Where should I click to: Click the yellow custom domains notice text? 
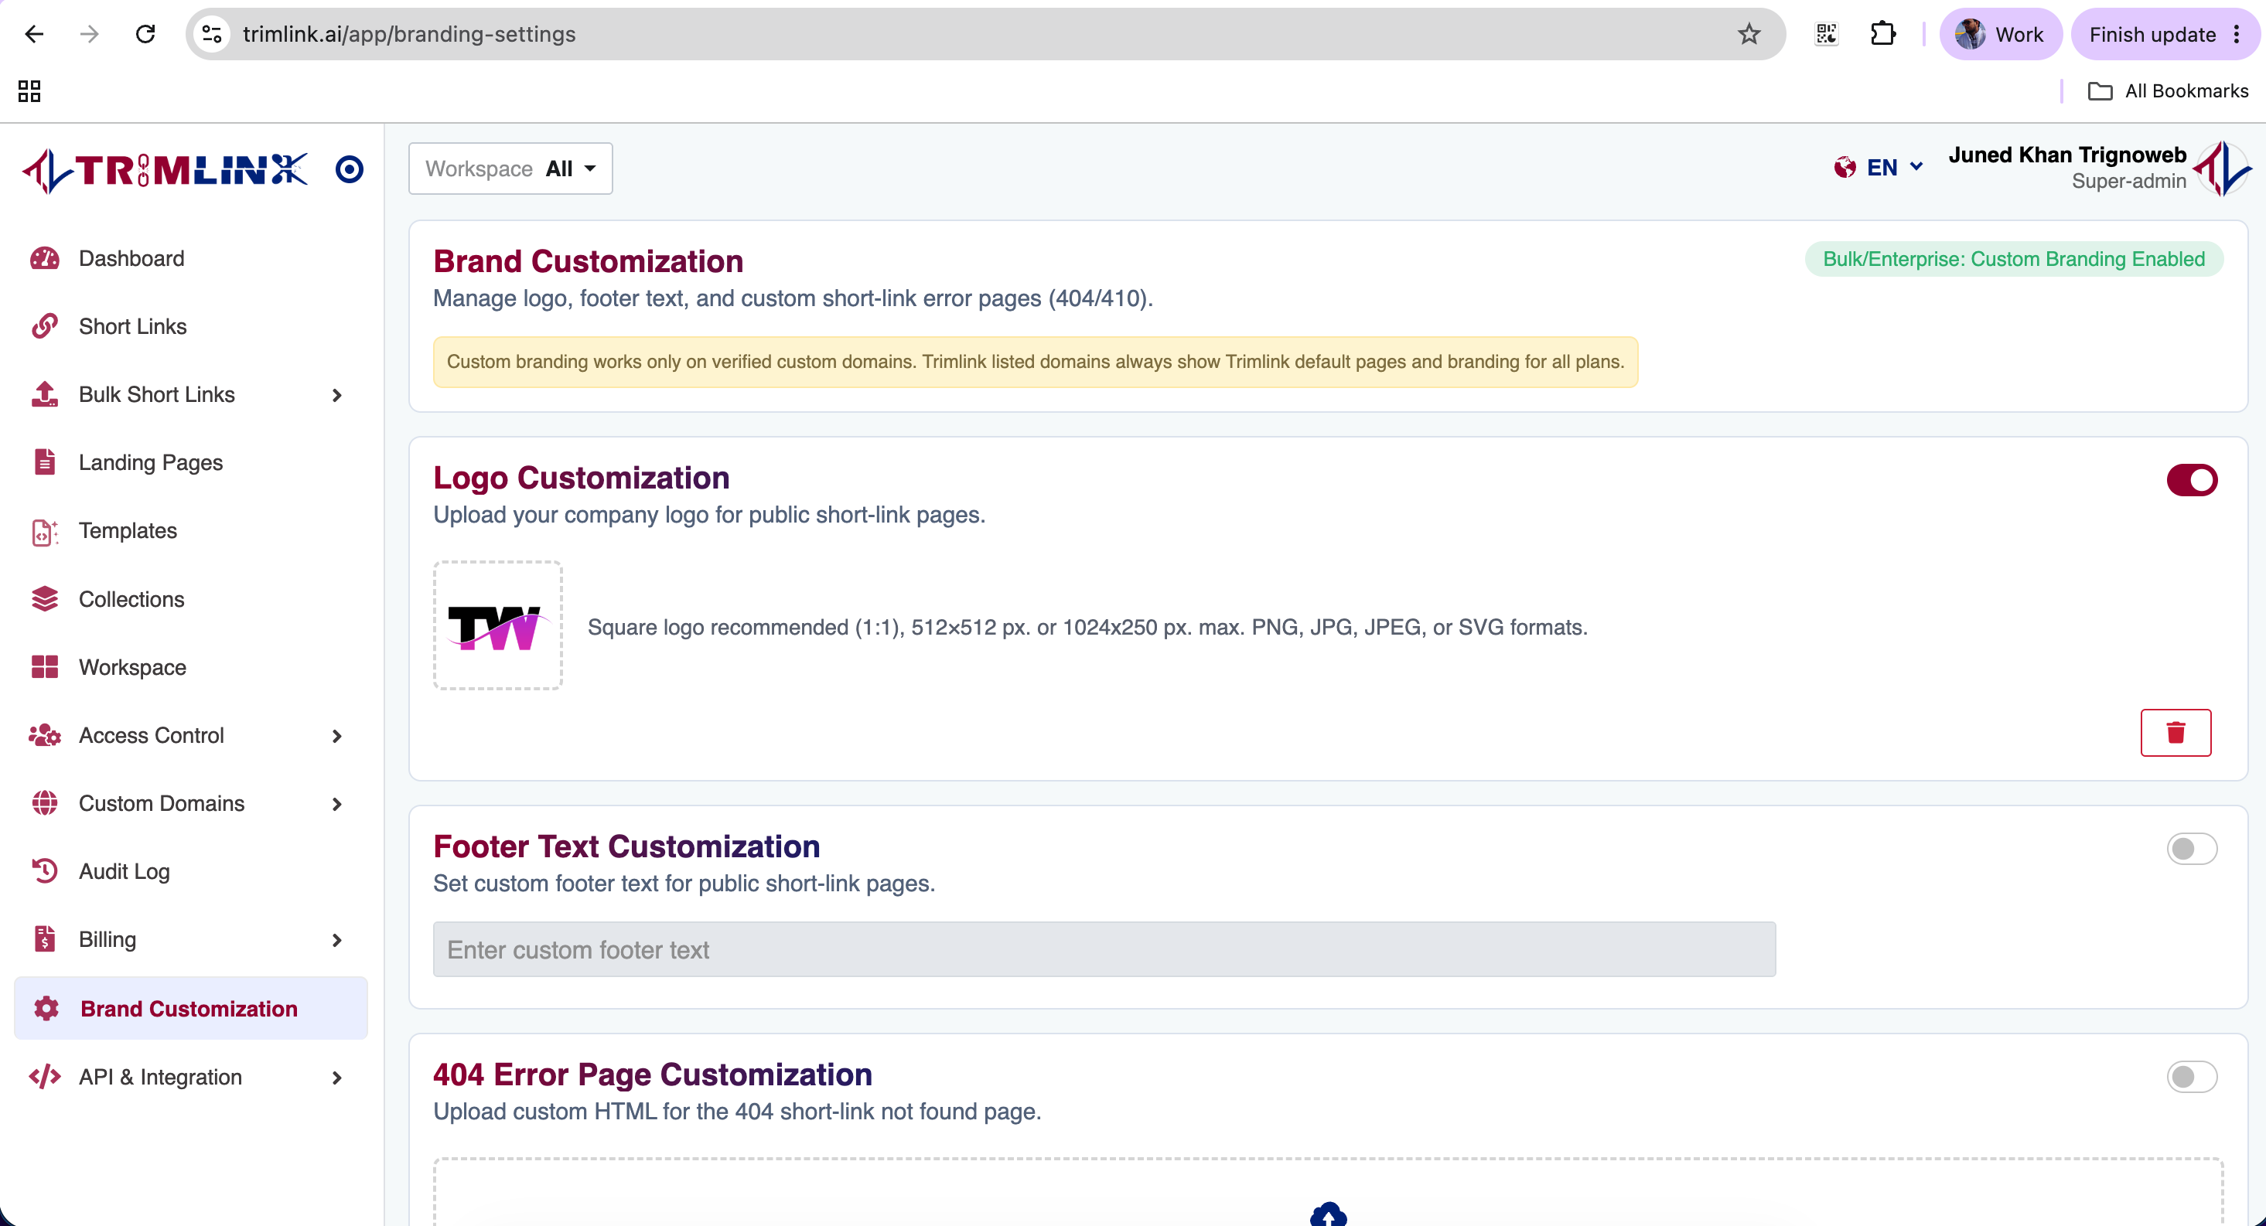(1036, 362)
